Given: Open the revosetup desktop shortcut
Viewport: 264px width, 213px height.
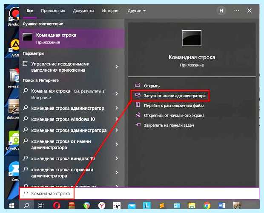Looking at the screenshot, I should click(14, 79).
